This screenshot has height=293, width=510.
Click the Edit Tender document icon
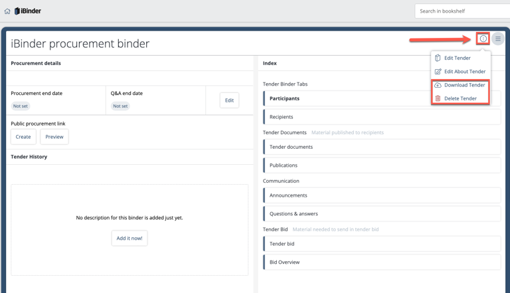(438, 58)
